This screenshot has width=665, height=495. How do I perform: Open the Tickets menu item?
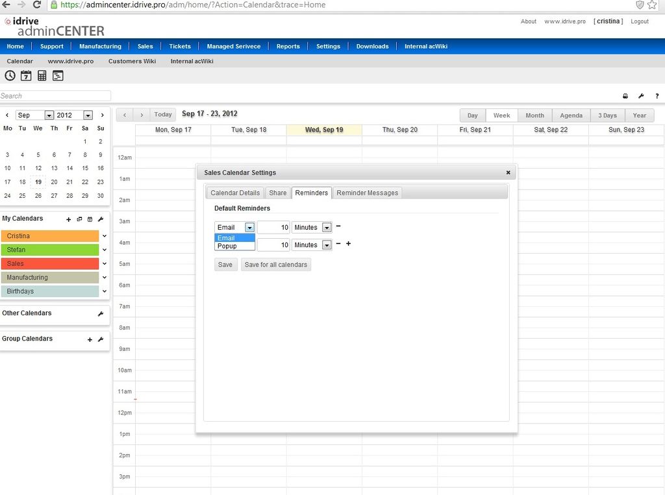click(x=180, y=46)
